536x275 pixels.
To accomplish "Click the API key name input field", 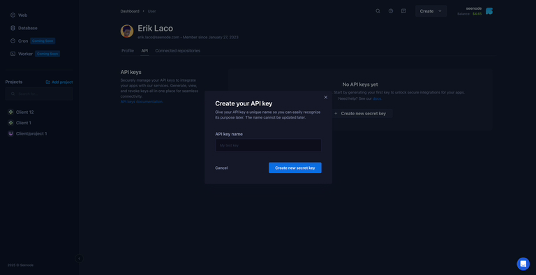I will [268, 145].
